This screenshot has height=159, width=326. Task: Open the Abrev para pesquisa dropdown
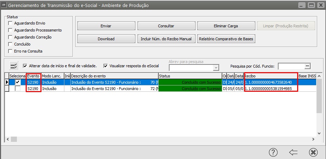pos(216,68)
